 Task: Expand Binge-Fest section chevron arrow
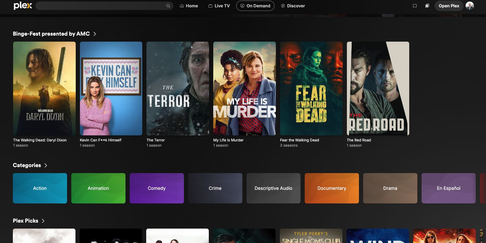[95, 34]
